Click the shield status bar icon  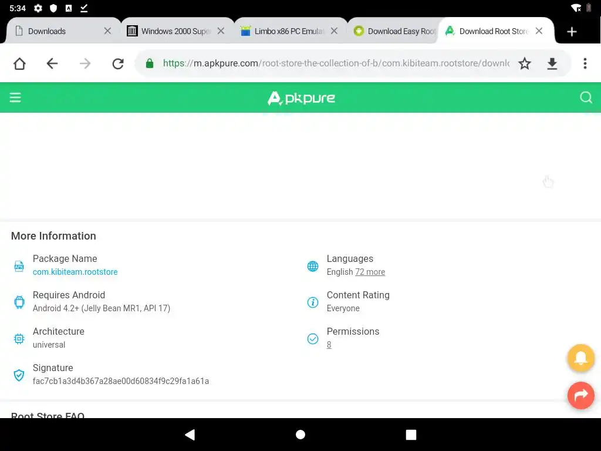(x=53, y=8)
